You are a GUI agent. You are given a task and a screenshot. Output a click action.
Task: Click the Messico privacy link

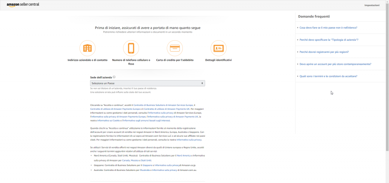tap(136, 160)
